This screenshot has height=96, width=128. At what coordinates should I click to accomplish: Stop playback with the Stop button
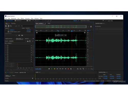[49, 69]
